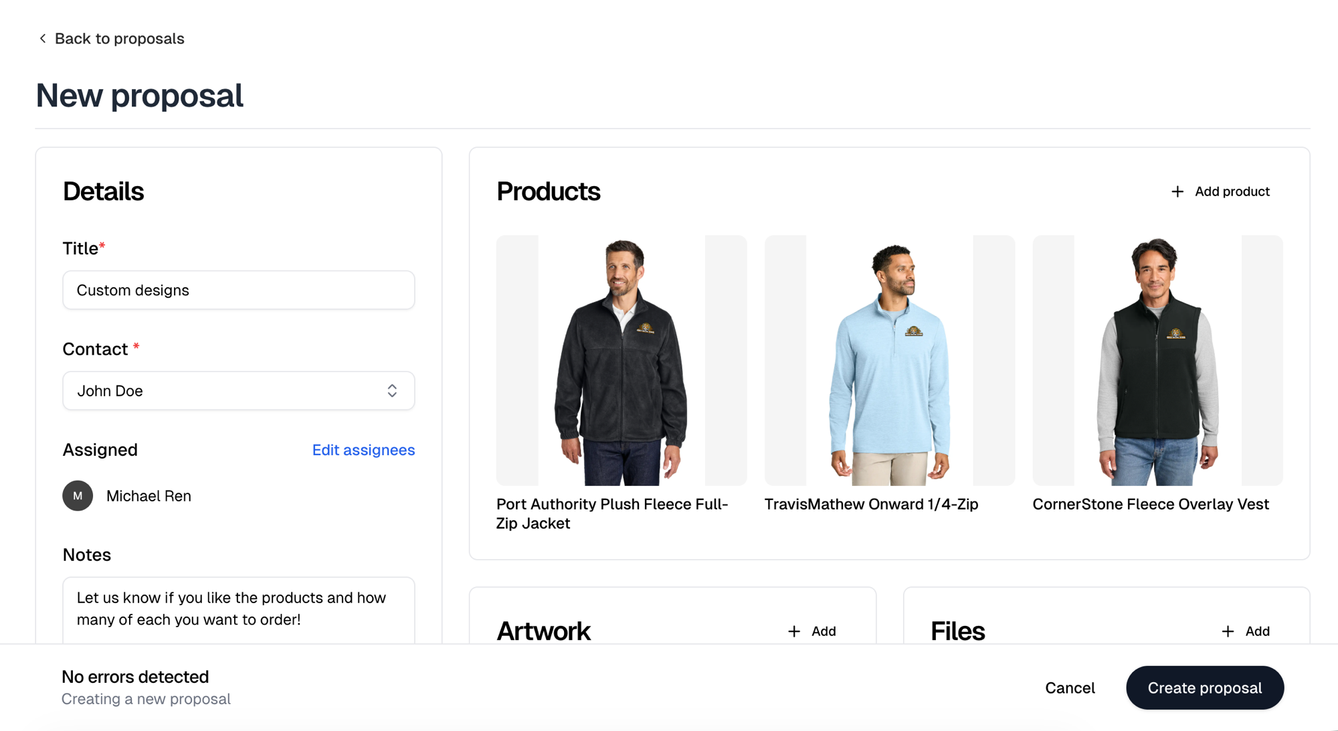
Task: Click Edit assignees link
Action: coord(363,450)
